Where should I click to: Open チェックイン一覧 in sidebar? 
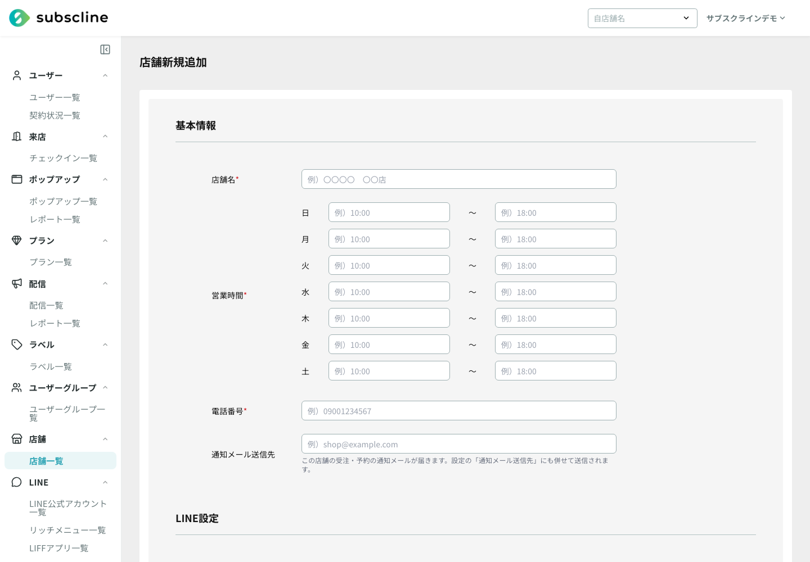click(63, 158)
